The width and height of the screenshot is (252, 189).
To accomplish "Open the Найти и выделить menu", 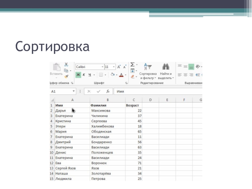I will (166, 71).
